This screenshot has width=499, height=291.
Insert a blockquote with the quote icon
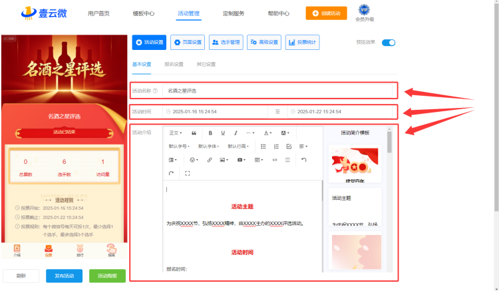(x=194, y=133)
